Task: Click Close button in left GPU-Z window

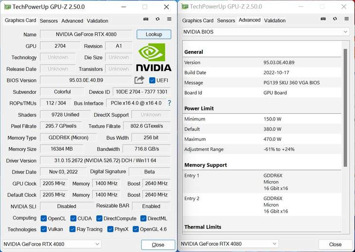Action: coord(158,245)
